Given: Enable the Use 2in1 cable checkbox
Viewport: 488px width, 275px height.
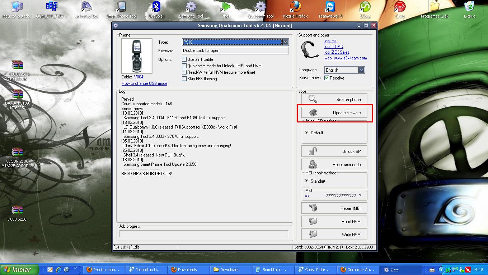Looking at the screenshot, I should coord(184,59).
